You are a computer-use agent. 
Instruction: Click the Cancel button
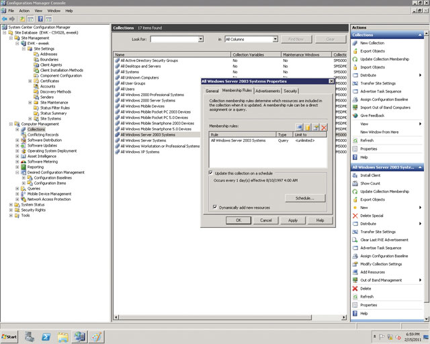pyautogui.click(x=266, y=220)
